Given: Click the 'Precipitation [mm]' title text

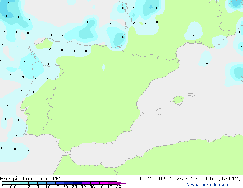Looking at the screenshot, I should tap(25, 179).
